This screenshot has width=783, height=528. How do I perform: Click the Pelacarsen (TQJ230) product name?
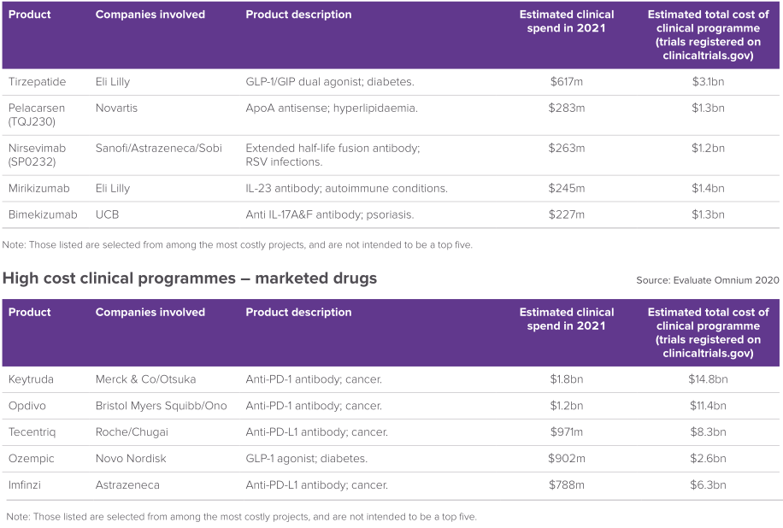coord(37,114)
